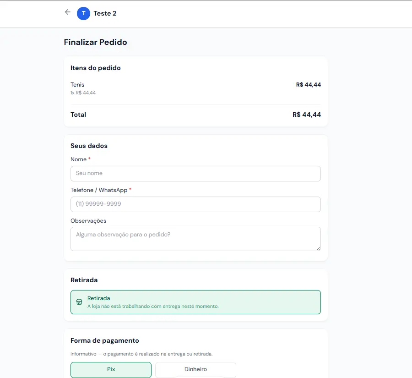412x378 pixels.
Task: Click inside the Observações text area
Action: (x=195, y=239)
